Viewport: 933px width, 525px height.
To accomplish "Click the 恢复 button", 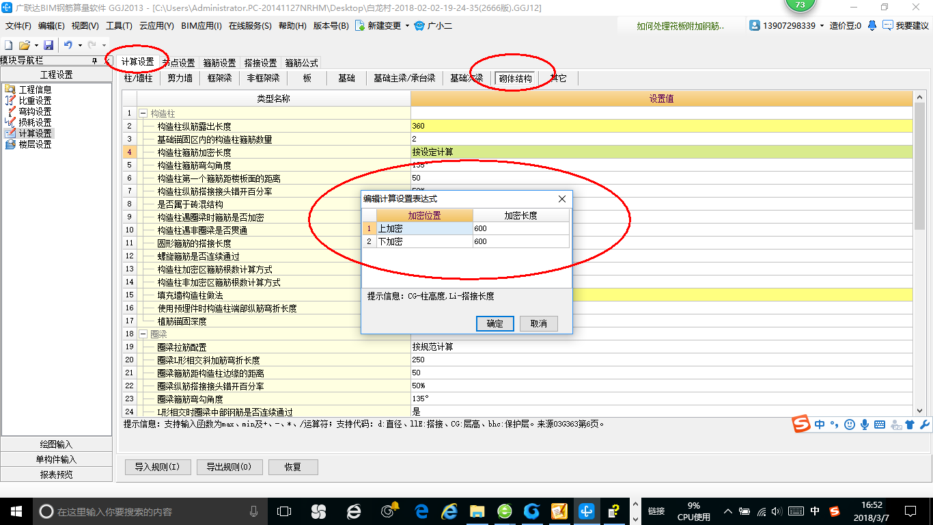I will [293, 467].
